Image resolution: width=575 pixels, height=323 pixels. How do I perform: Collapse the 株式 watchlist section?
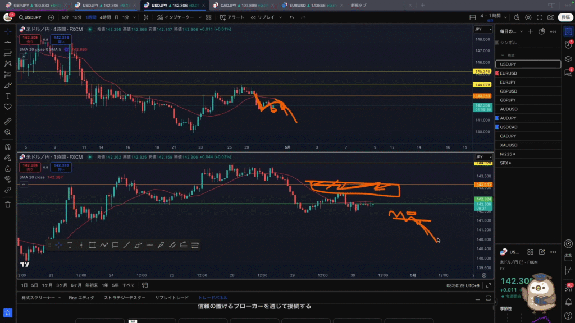click(x=503, y=56)
